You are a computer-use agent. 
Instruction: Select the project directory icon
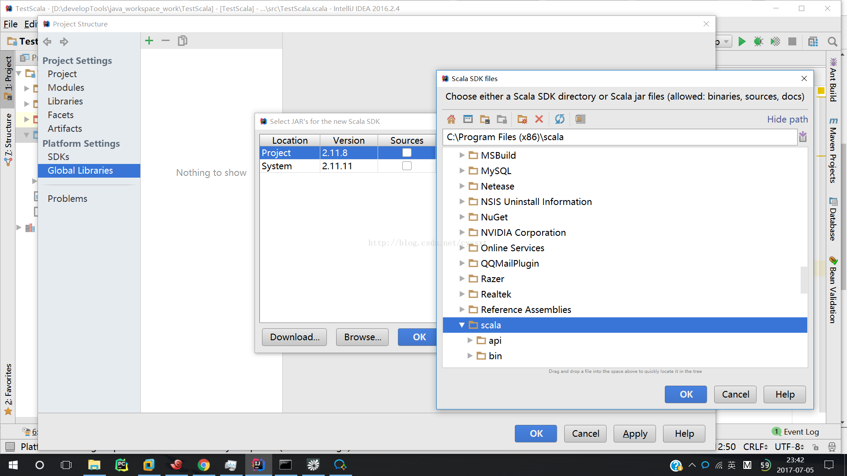tap(485, 119)
